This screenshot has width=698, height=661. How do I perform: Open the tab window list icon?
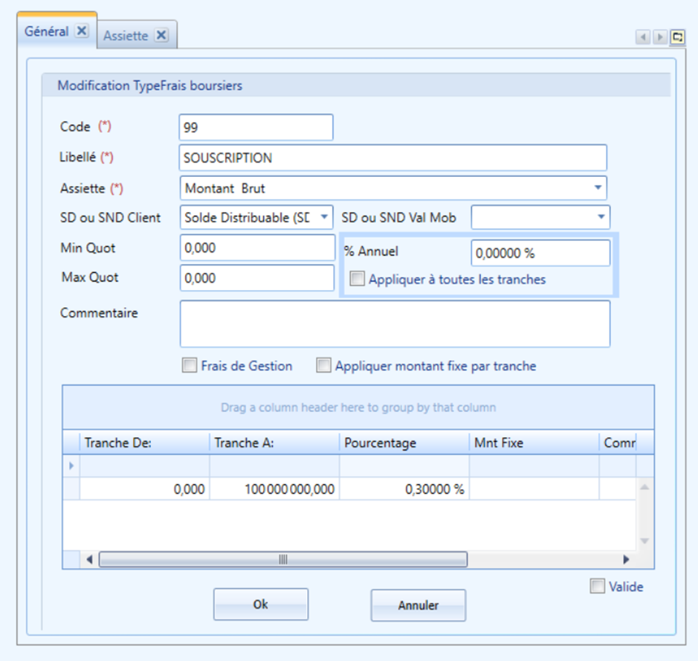tap(677, 36)
